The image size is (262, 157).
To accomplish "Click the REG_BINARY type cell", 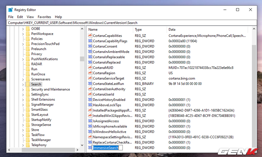I will pos(144,83).
